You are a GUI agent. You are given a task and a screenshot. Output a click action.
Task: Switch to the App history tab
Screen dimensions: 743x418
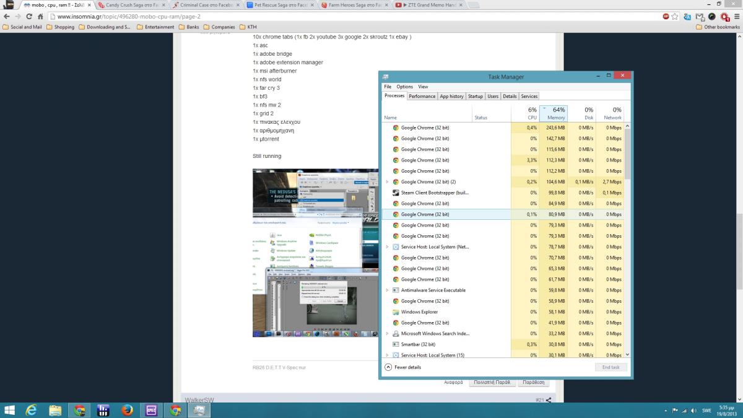451,96
